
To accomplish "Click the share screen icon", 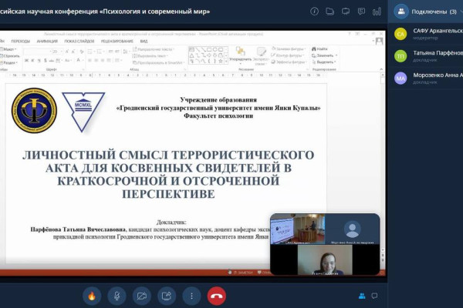I will [167, 295].
